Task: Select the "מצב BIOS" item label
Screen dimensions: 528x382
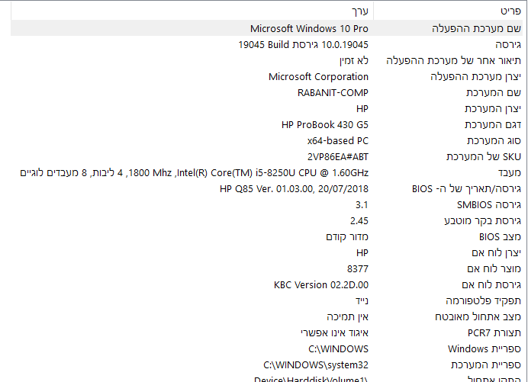Action: click(494, 236)
